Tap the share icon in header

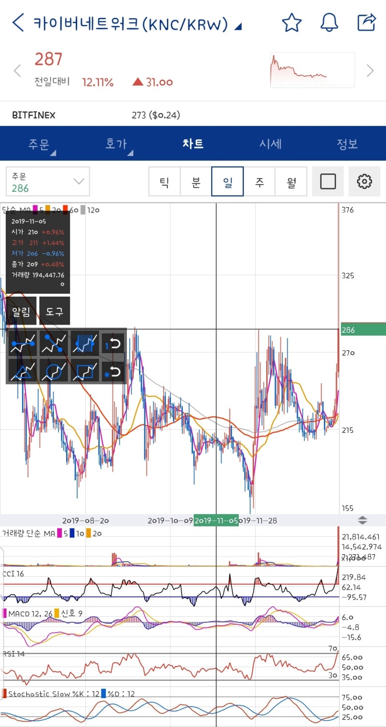(x=366, y=22)
